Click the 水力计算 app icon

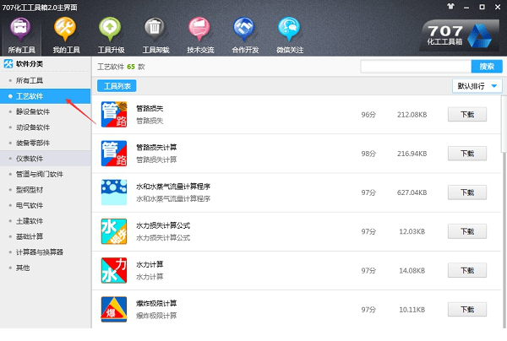[114, 270]
